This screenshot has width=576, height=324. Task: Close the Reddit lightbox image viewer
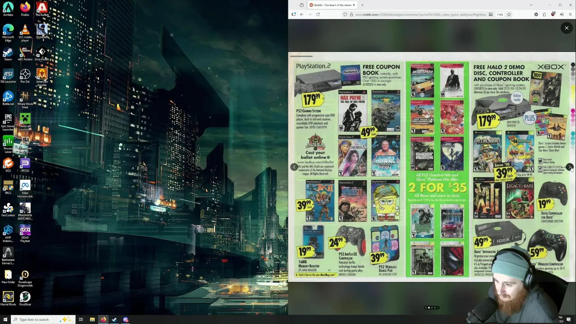coord(567,28)
